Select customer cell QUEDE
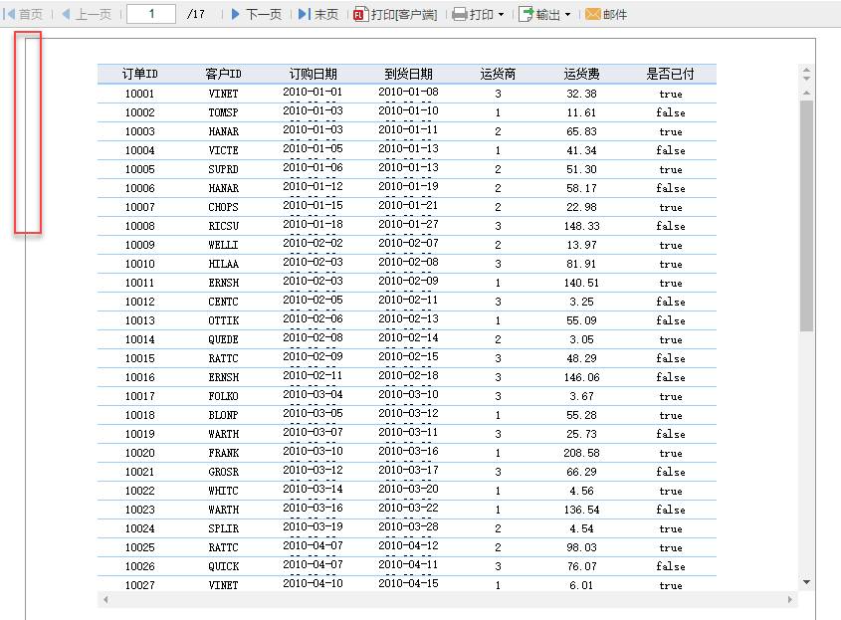Screen dimensions: 841x620 click(223, 339)
